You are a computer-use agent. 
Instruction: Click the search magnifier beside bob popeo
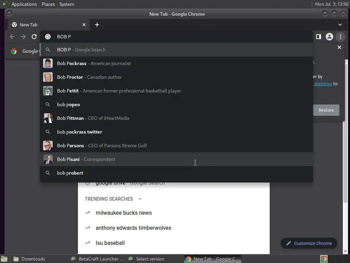click(x=48, y=104)
